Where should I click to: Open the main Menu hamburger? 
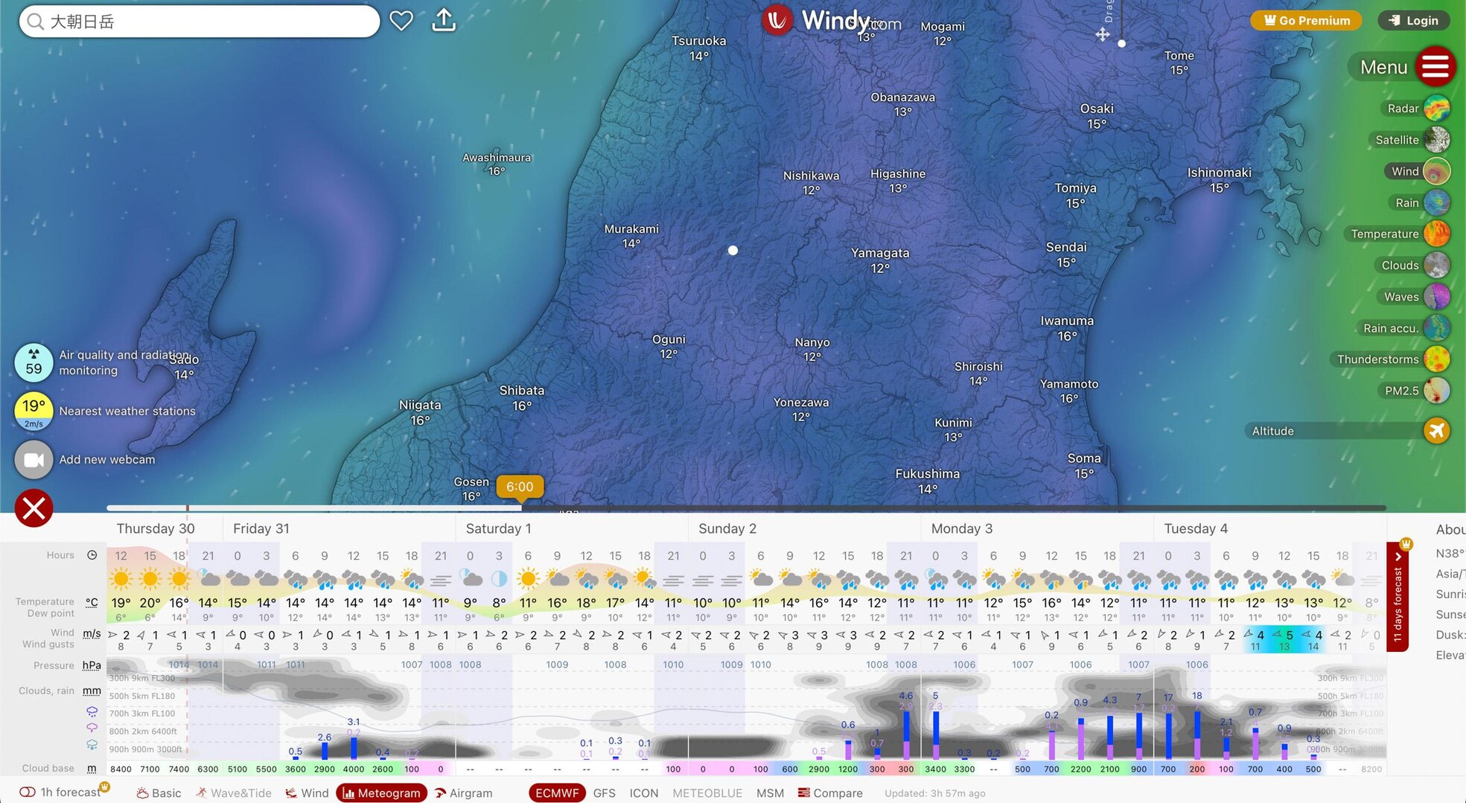click(1435, 67)
